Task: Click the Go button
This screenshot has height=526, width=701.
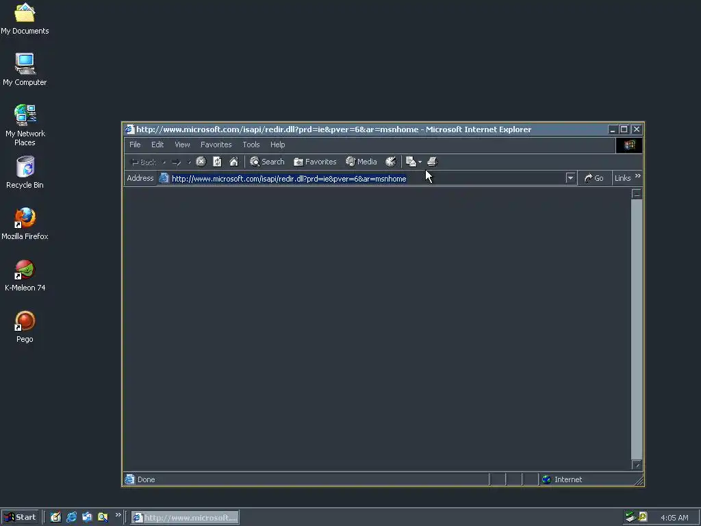Action: [594, 178]
